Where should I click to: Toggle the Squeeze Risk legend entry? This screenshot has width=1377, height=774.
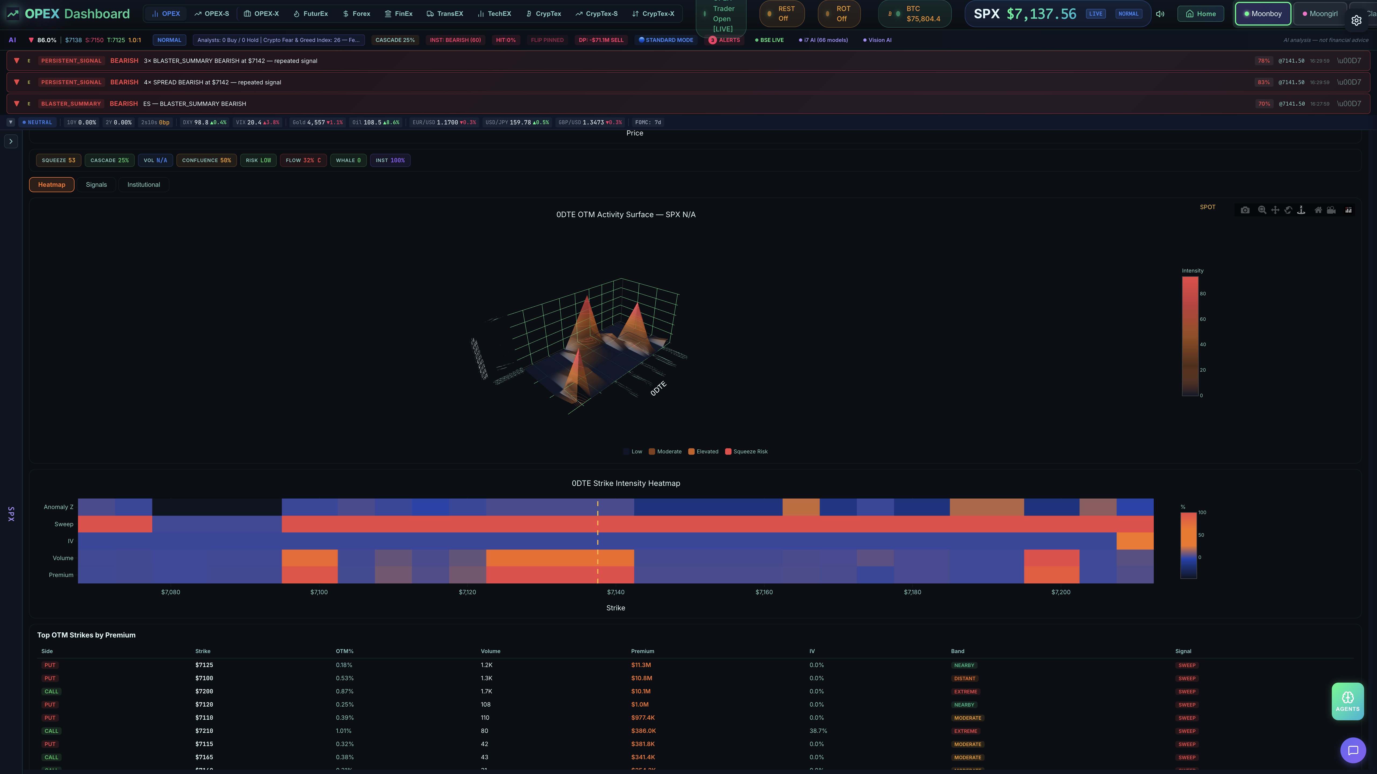[746, 452]
